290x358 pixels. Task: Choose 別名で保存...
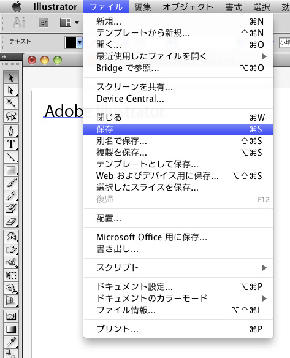tap(178, 141)
